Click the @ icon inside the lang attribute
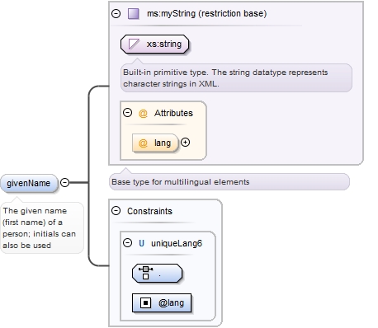This screenshot has width=378, height=328. (x=143, y=143)
